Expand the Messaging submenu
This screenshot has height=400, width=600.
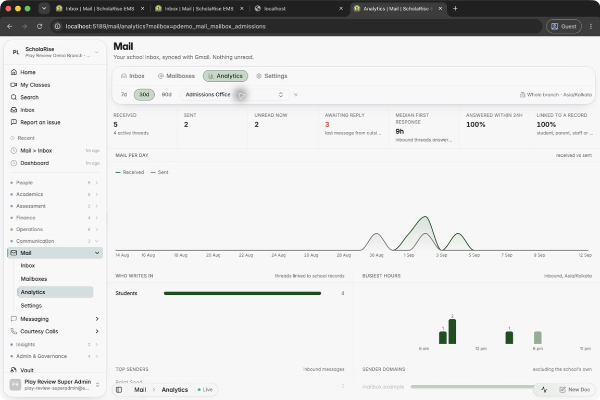[x=97, y=318]
